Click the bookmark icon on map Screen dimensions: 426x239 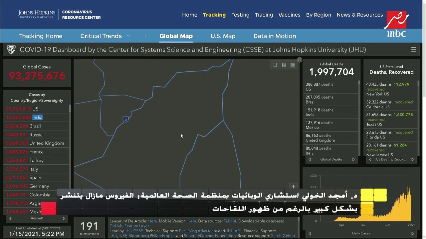pyautogui.click(x=275, y=65)
